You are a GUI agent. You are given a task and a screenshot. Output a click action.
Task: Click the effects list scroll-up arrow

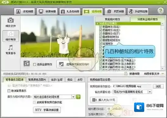coord(162,24)
